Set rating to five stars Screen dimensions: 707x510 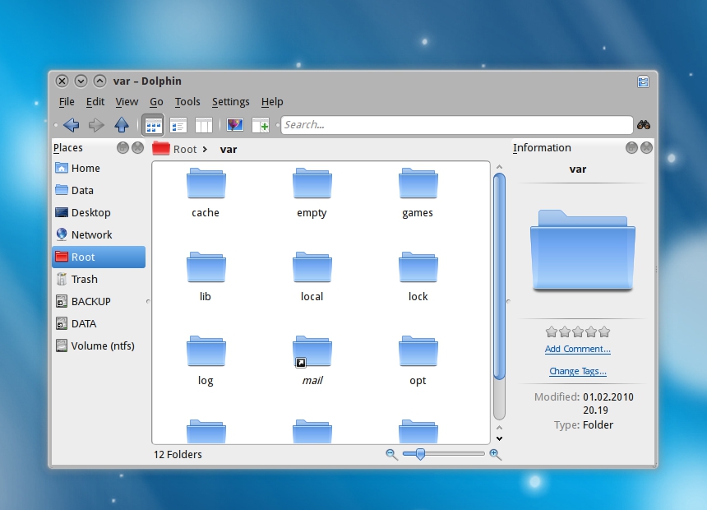[x=604, y=332]
